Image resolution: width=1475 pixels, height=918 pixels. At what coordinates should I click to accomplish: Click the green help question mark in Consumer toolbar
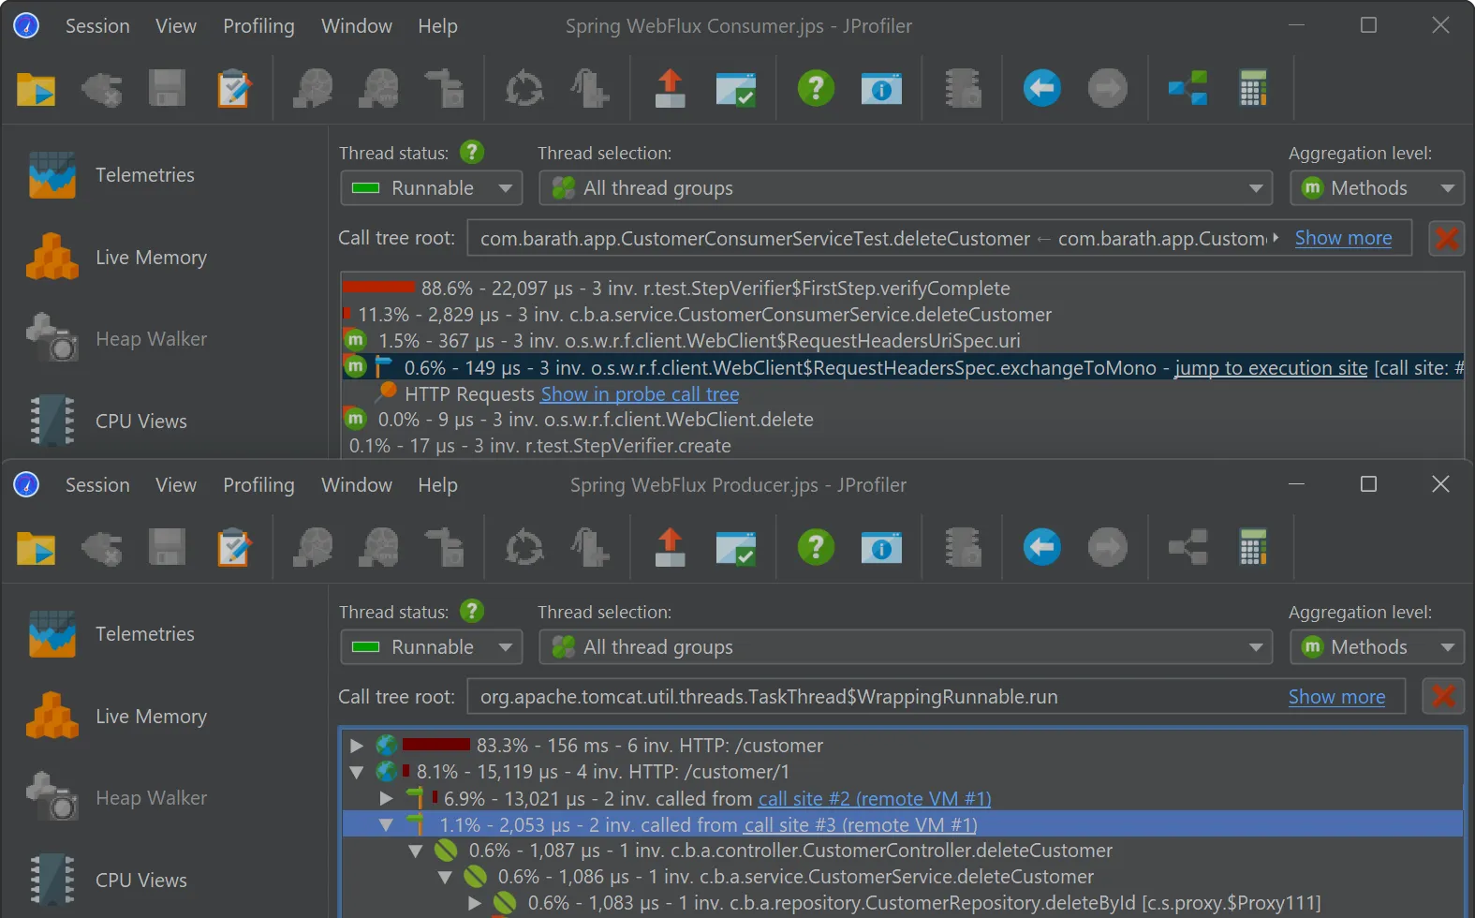click(x=816, y=89)
